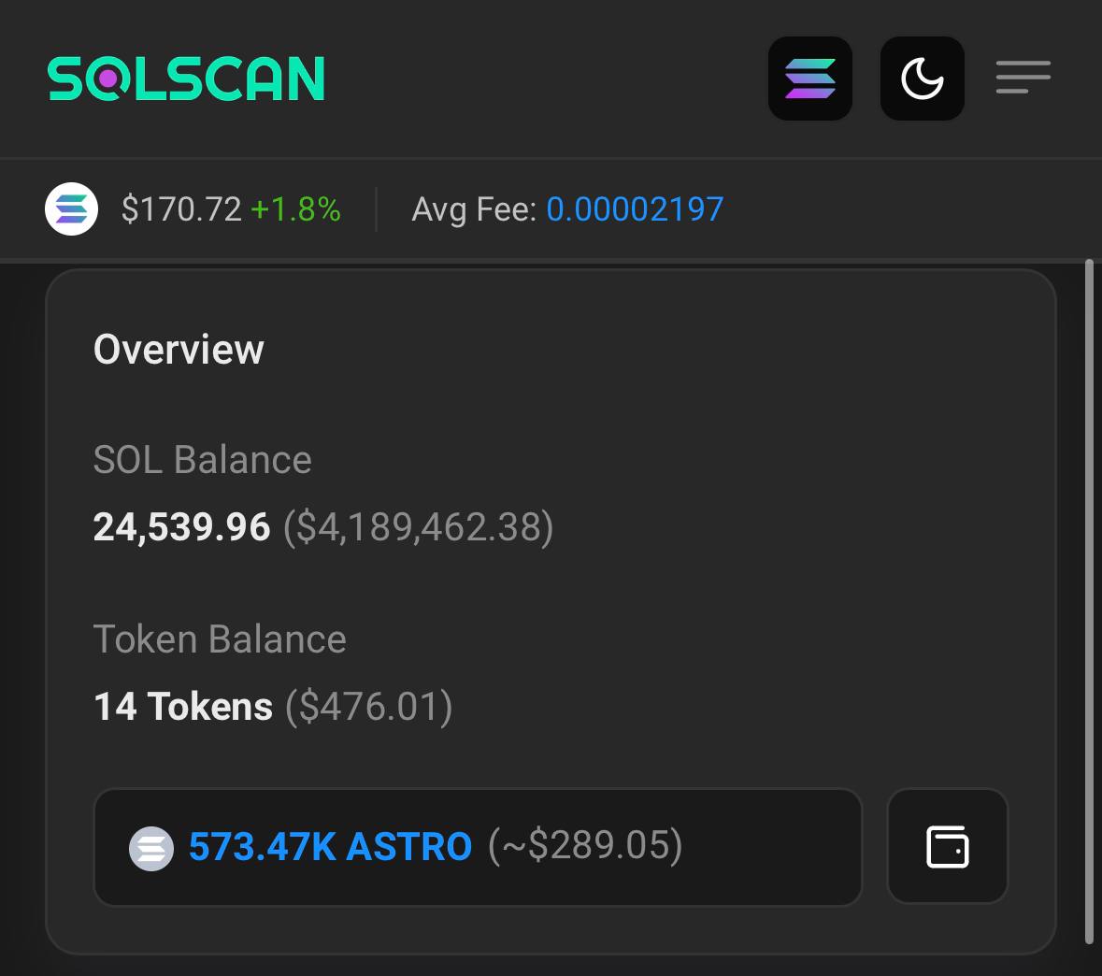Open the Solana network selector icon

(x=810, y=78)
